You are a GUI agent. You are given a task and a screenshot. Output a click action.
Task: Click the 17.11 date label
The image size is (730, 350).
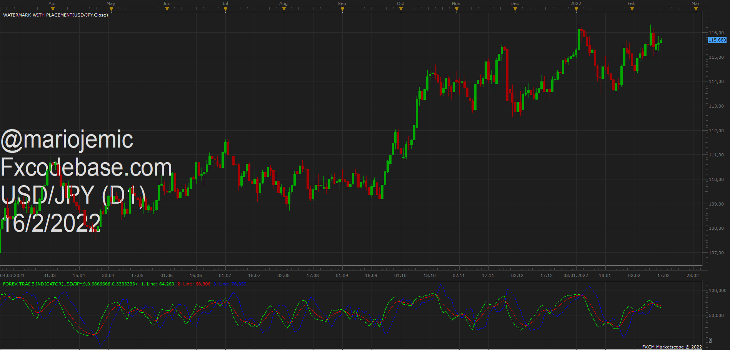[x=488, y=275]
